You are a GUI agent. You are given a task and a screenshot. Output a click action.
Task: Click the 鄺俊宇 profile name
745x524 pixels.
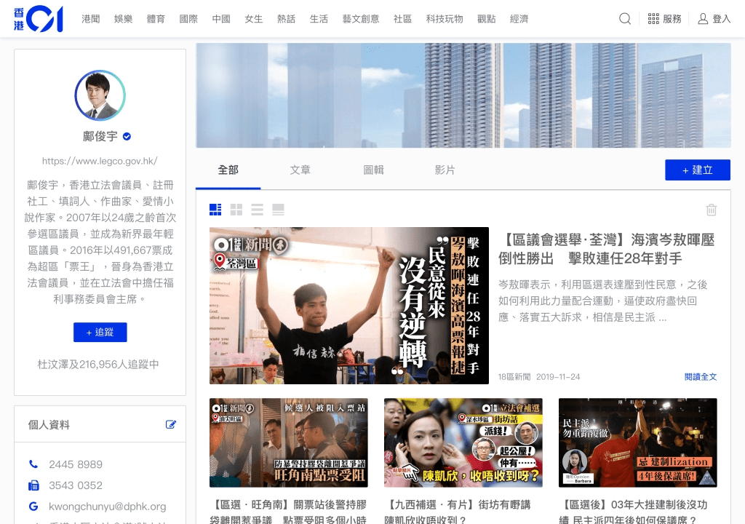(100, 137)
